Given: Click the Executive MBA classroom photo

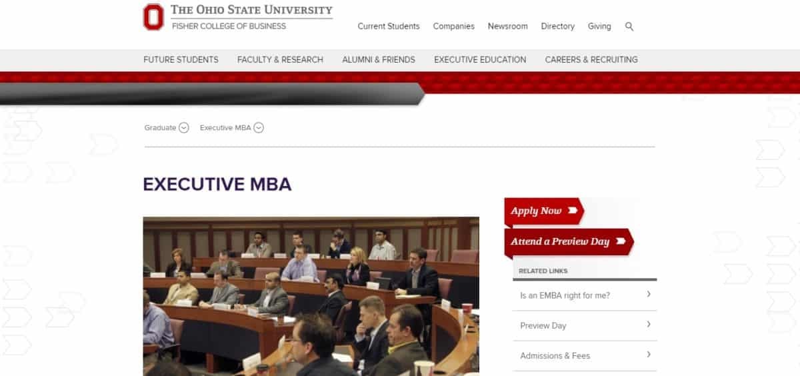Looking at the screenshot, I should point(311,296).
